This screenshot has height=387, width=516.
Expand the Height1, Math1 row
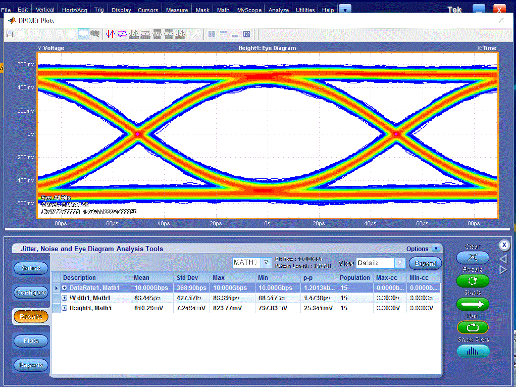pyautogui.click(x=65, y=308)
